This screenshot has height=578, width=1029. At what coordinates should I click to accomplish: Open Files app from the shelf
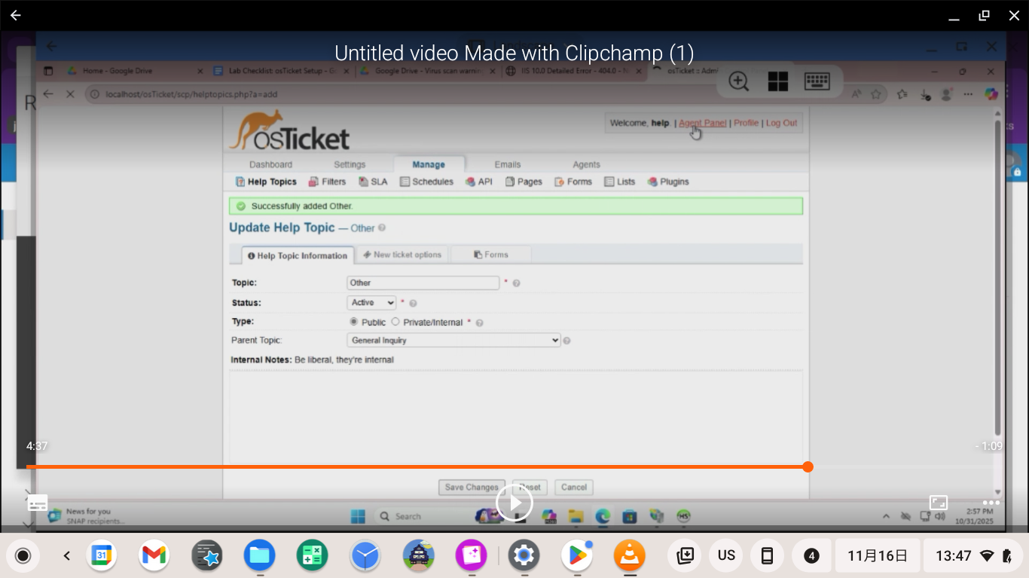pyautogui.click(x=259, y=556)
